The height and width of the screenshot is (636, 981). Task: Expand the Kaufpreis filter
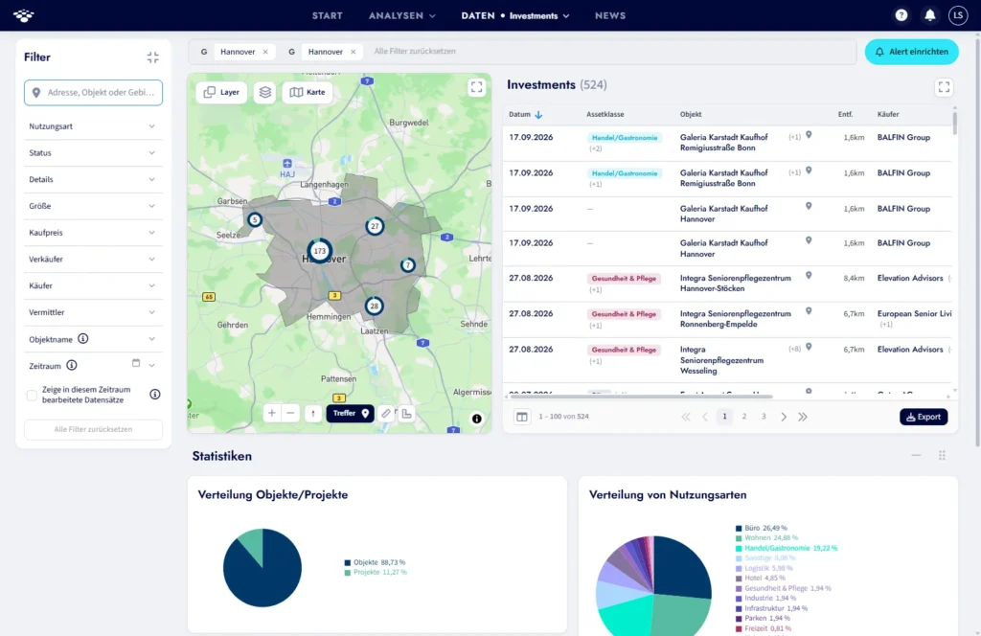(93, 233)
